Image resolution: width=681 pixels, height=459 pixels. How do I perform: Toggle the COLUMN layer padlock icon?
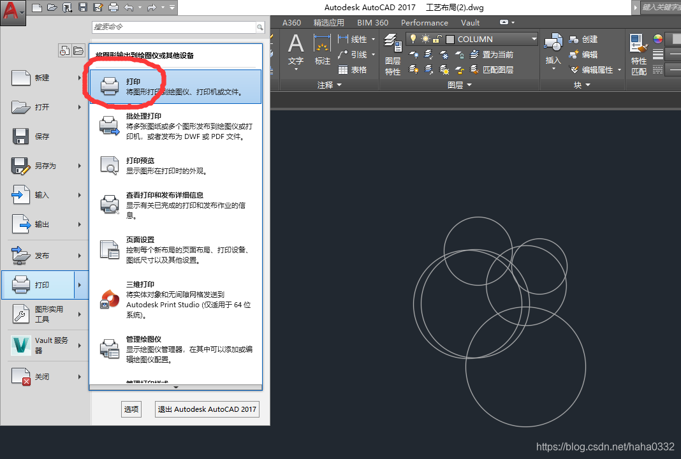coord(437,39)
